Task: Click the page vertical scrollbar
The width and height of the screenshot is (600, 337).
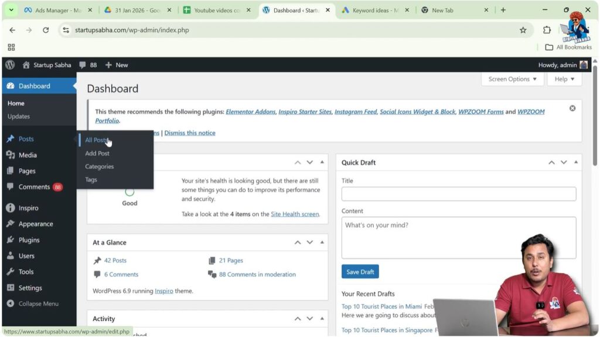Action: [x=595, y=115]
